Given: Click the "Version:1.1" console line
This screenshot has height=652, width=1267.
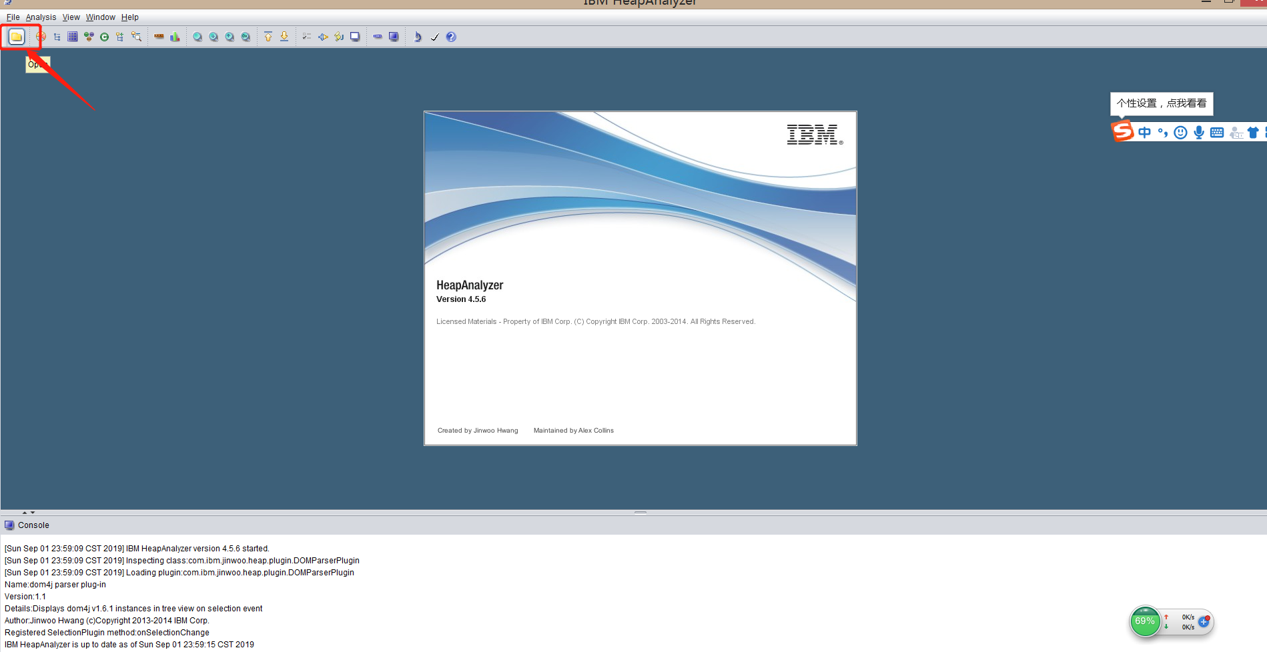Looking at the screenshot, I should coord(25,597).
